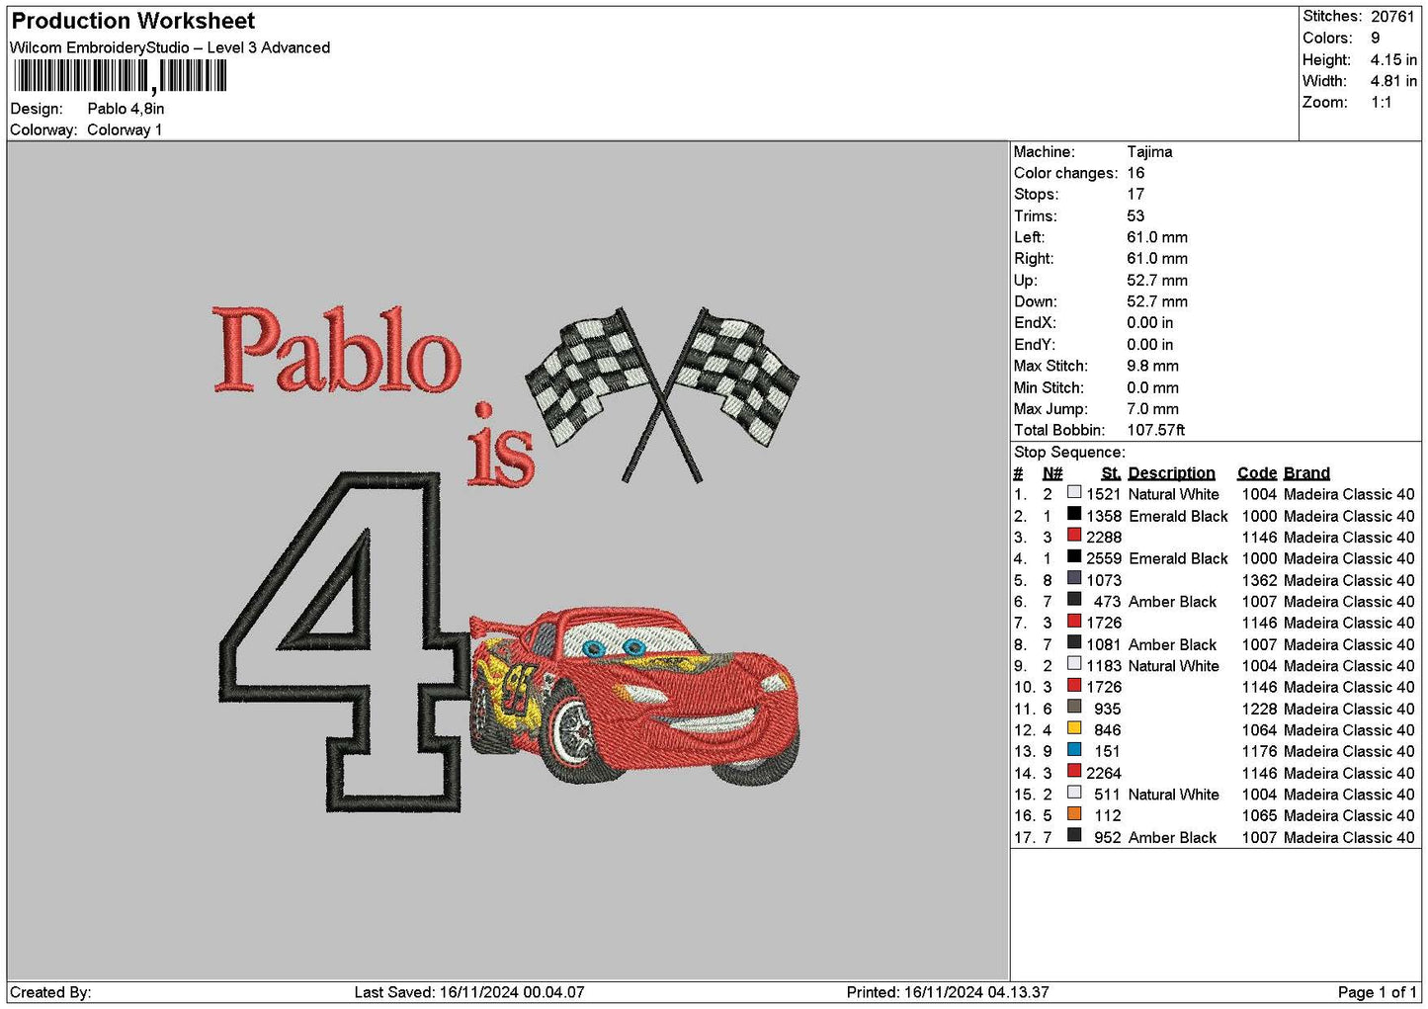Click the Width value '4.81 in'
1428x1009 pixels.
[1393, 81]
